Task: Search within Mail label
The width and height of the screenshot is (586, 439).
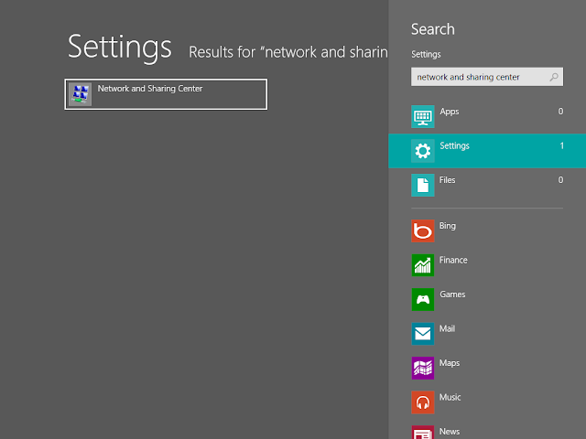Action: tap(447, 329)
